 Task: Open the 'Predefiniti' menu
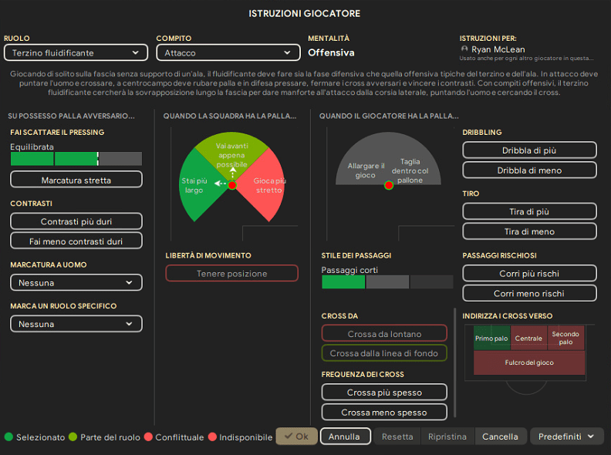tap(566, 436)
